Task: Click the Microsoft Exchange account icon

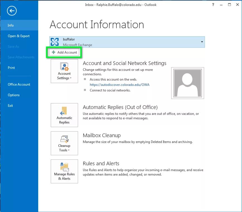Action: tap(55, 42)
